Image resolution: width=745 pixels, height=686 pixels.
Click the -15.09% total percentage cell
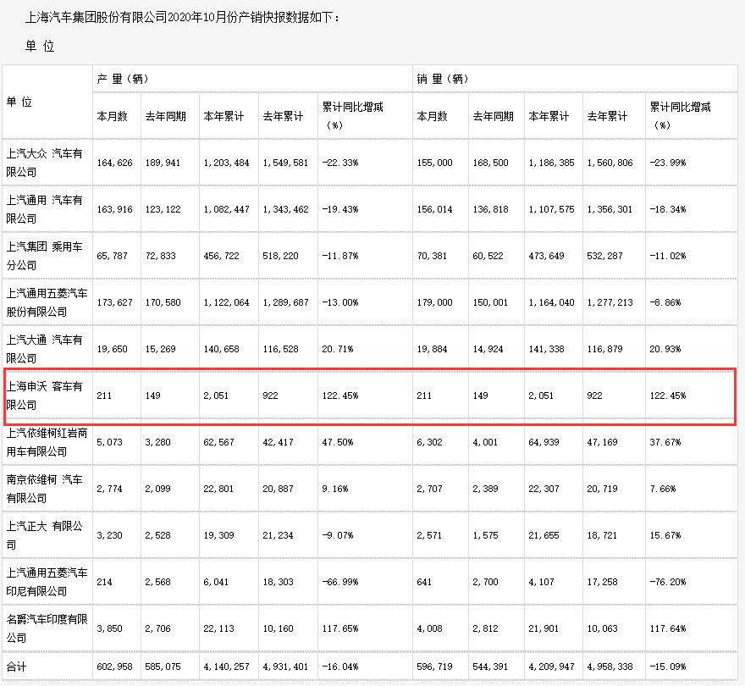(x=668, y=667)
